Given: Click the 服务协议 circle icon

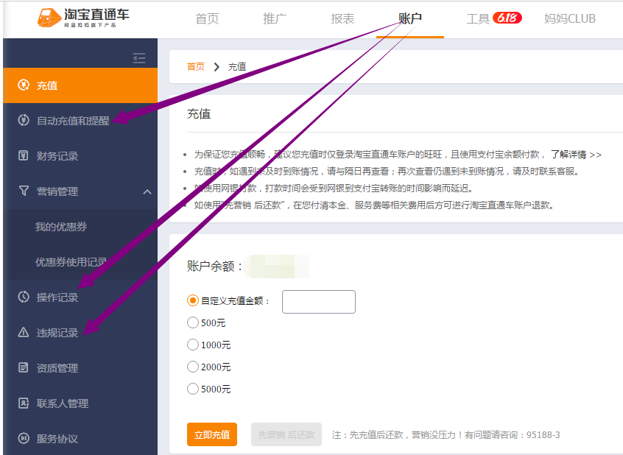Looking at the screenshot, I should [x=24, y=438].
